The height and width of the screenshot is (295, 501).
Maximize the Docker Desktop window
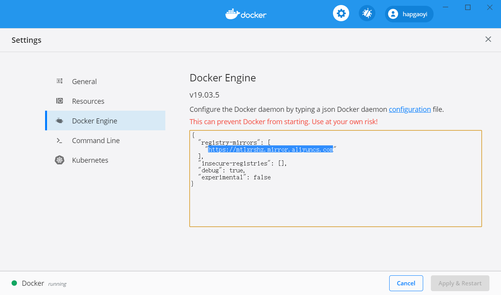(x=468, y=7)
